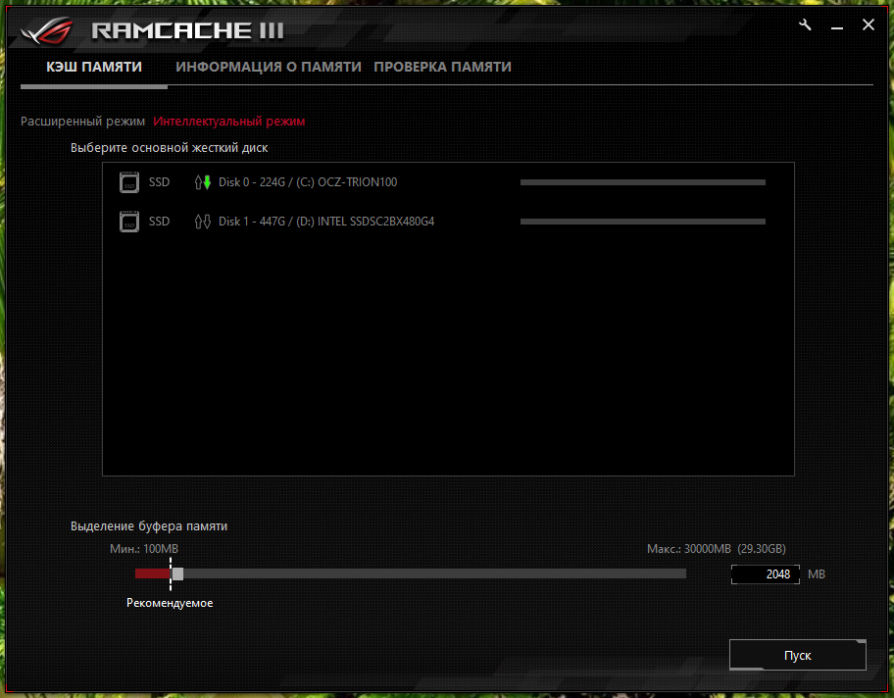Click the SSD type label of Disk 0

point(159,182)
